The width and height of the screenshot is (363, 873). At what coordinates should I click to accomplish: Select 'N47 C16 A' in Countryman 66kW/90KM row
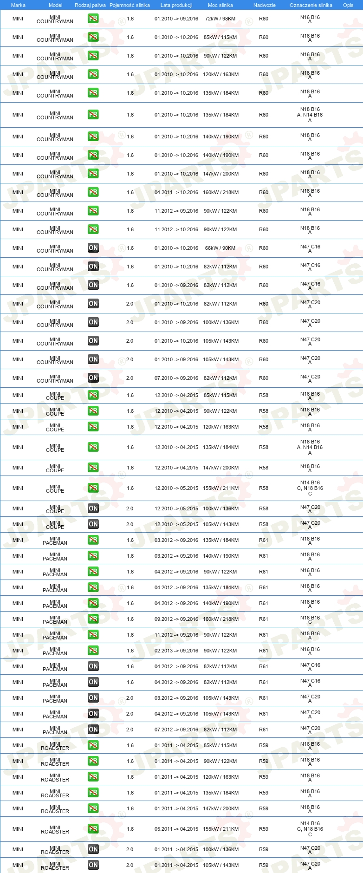pyautogui.click(x=310, y=248)
